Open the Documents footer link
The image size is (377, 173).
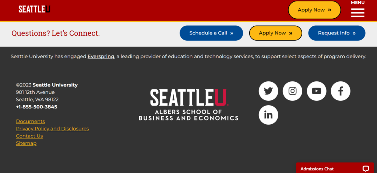30,121
